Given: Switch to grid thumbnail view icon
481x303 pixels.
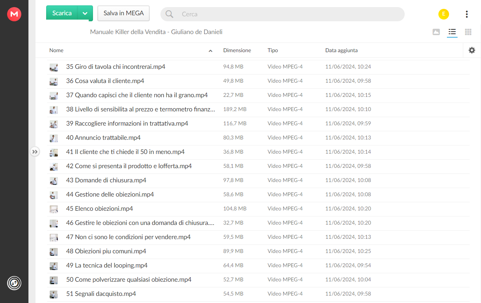Looking at the screenshot, I should coord(468,32).
